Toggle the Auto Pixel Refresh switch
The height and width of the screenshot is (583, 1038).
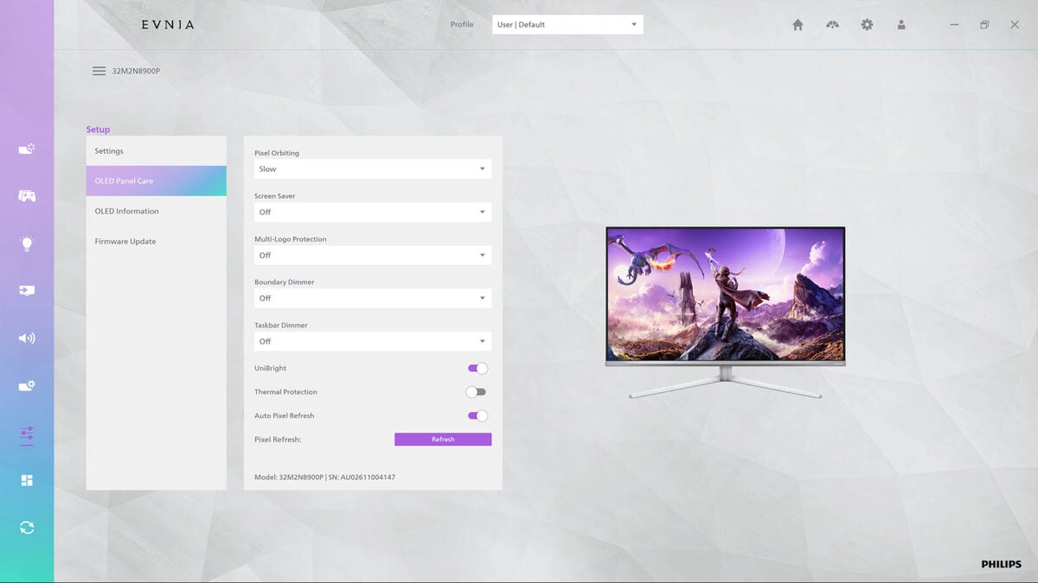477,415
